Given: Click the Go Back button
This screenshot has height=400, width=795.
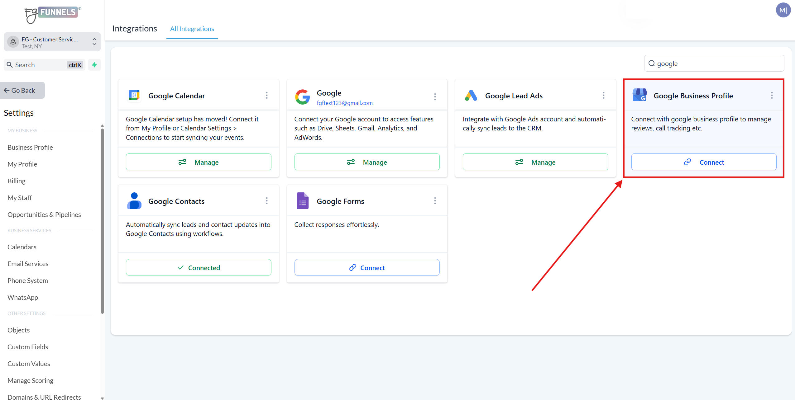Looking at the screenshot, I should [x=22, y=90].
